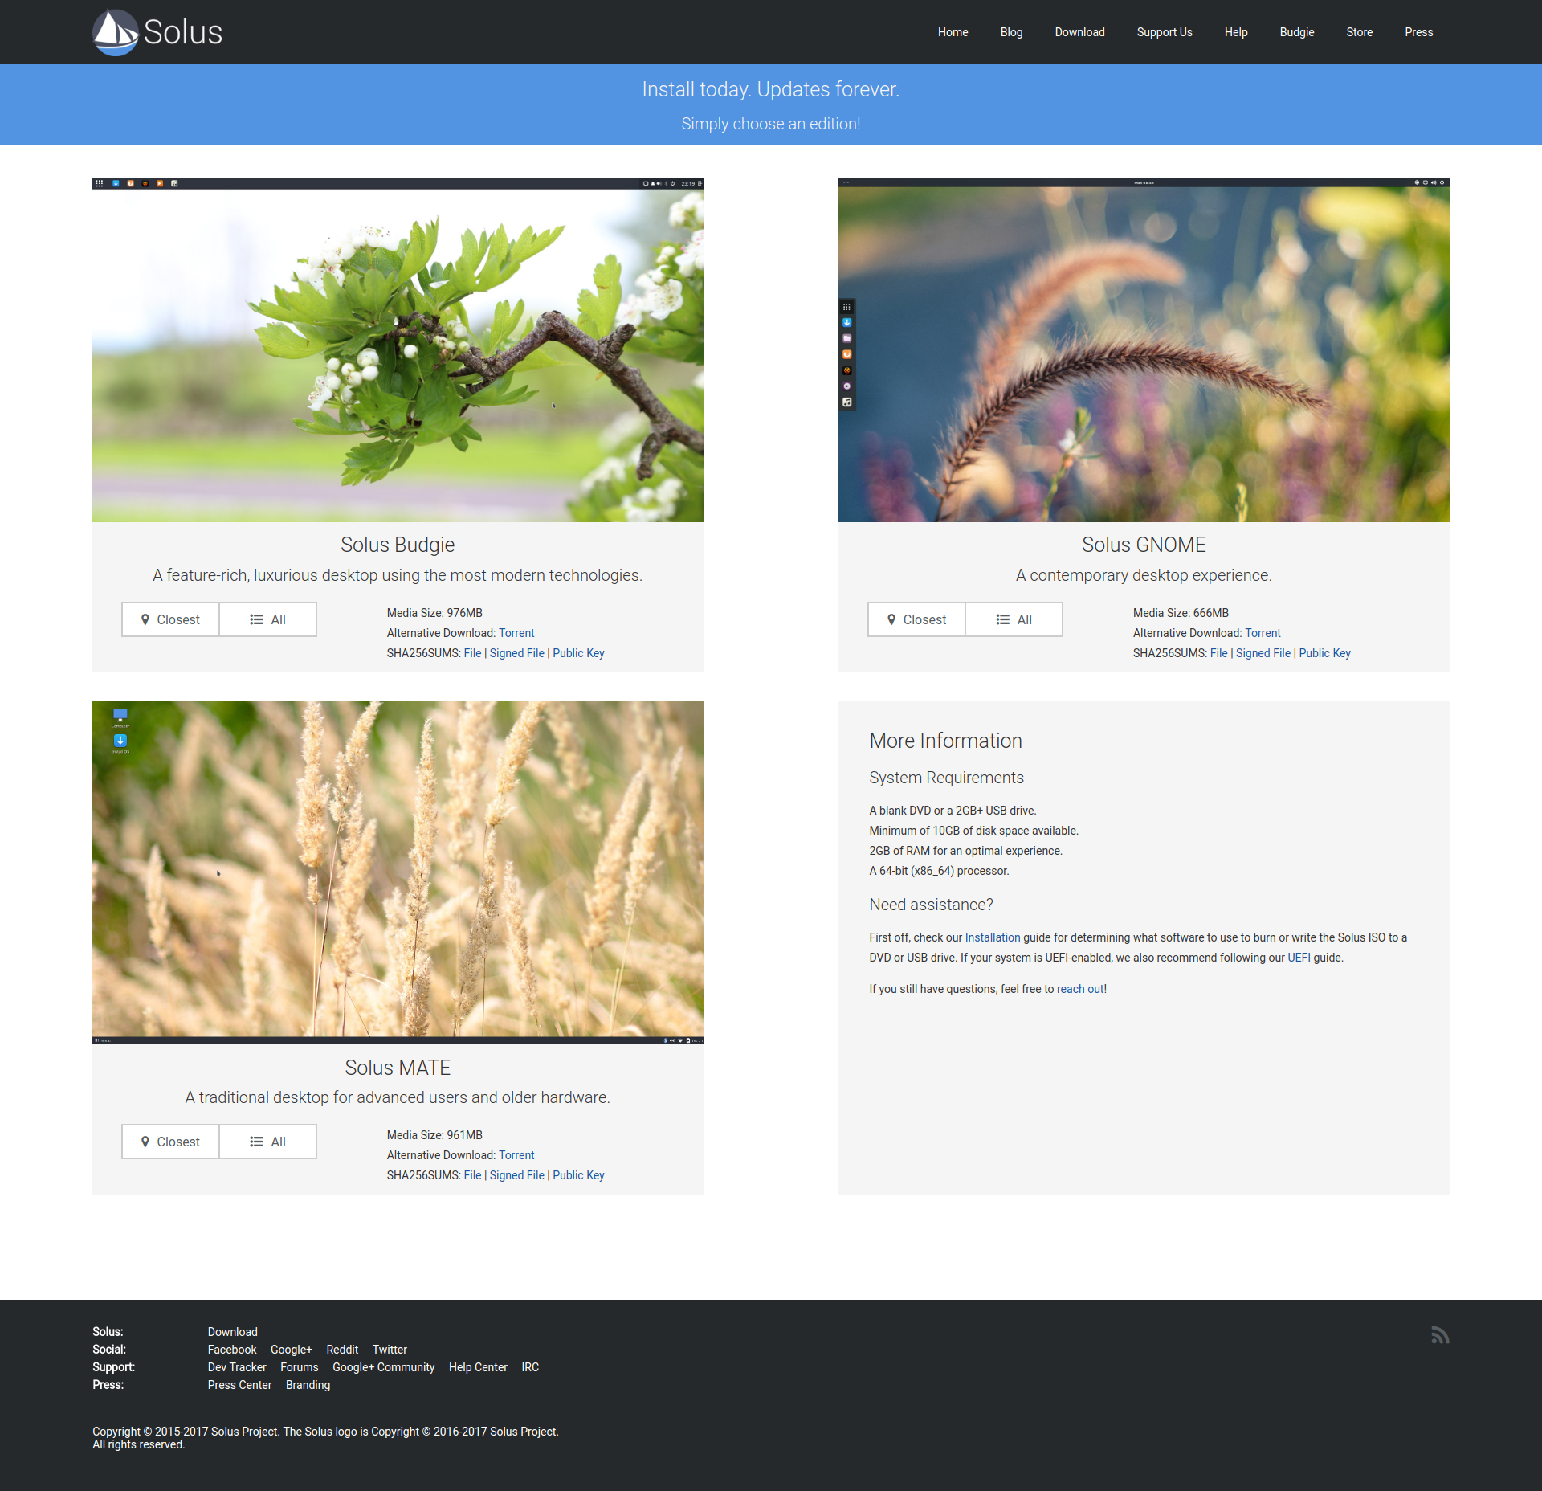
Task: Open Solus Budgie Signed File link
Action: tap(517, 653)
